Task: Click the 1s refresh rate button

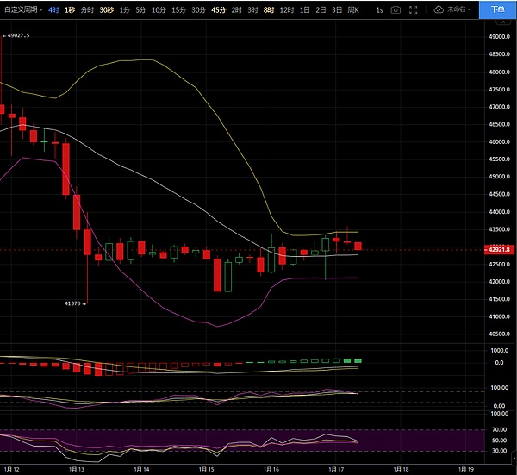Action: [379, 9]
